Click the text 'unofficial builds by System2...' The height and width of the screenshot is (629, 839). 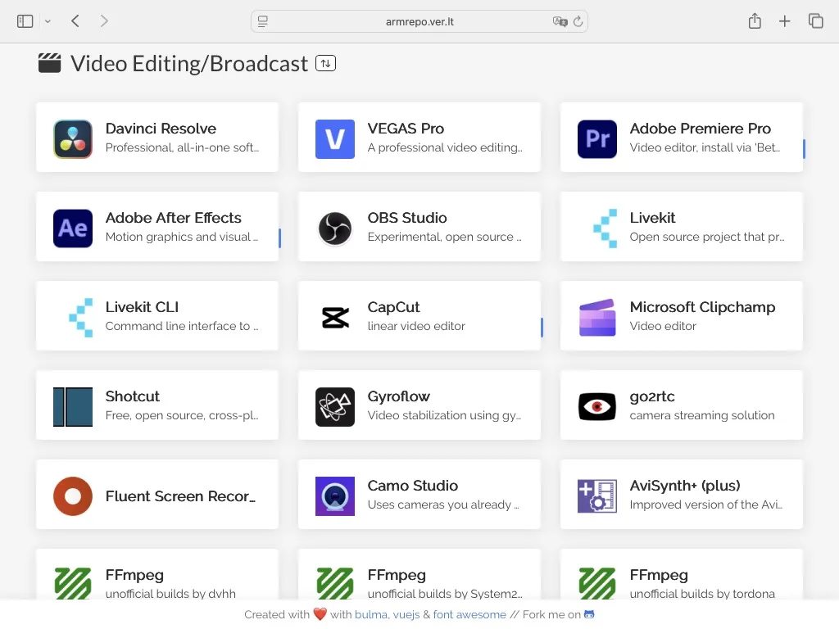coord(445,594)
